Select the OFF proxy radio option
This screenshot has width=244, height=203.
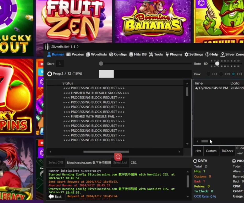(x=233, y=74)
